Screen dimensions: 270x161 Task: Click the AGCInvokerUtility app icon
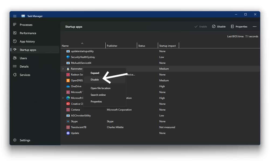tap(68, 116)
